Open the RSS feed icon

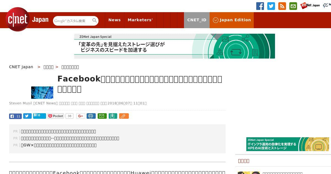pos(282,6)
